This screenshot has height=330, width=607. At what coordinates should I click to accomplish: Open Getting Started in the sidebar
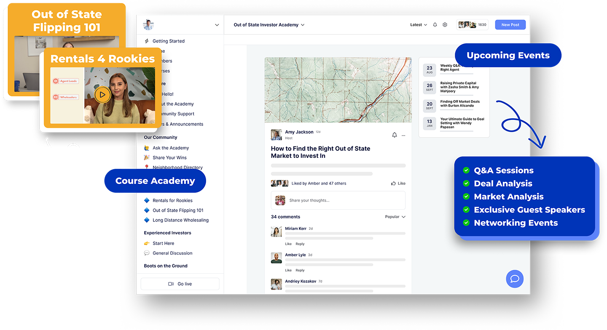tap(169, 41)
